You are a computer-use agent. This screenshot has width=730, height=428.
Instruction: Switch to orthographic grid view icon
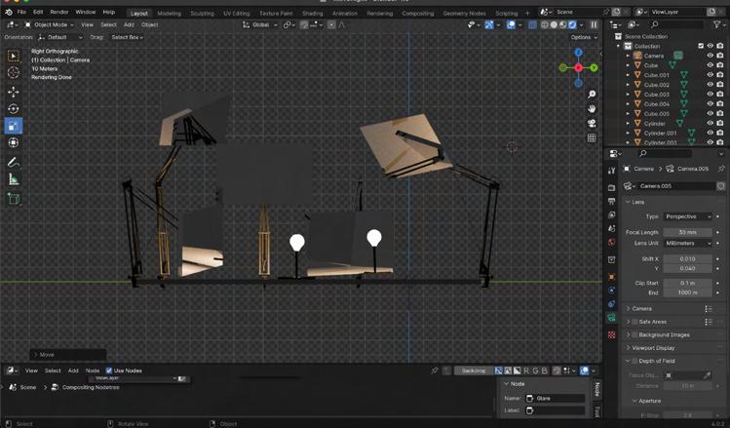[592, 138]
